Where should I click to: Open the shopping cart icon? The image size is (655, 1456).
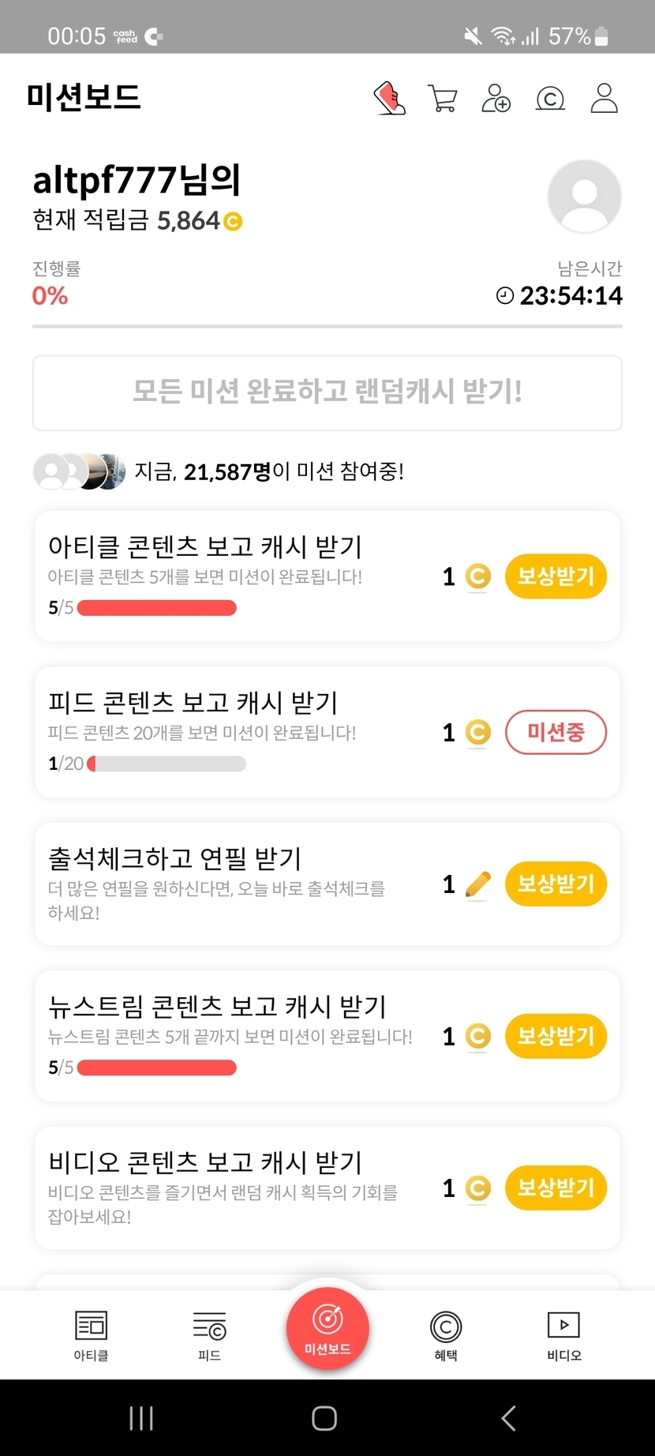pyautogui.click(x=442, y=99)
